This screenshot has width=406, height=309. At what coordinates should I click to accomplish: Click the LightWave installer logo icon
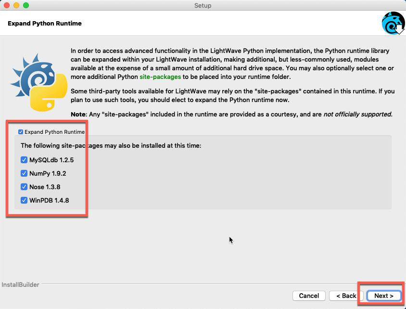click(x=393, y=23)
